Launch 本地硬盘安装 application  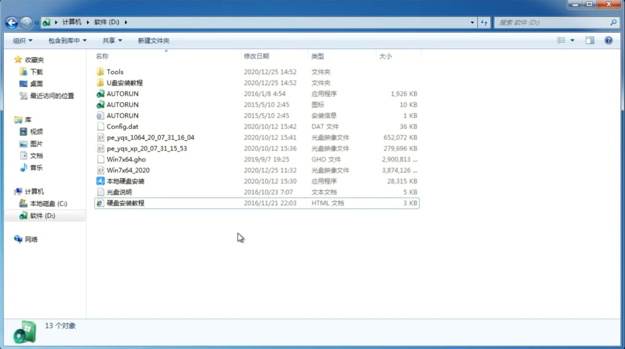[125, 181]
